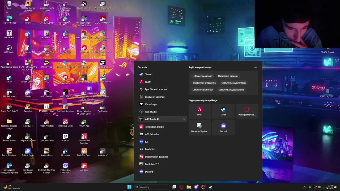Open the three-dots menu in search panel

tap(256, 67)
